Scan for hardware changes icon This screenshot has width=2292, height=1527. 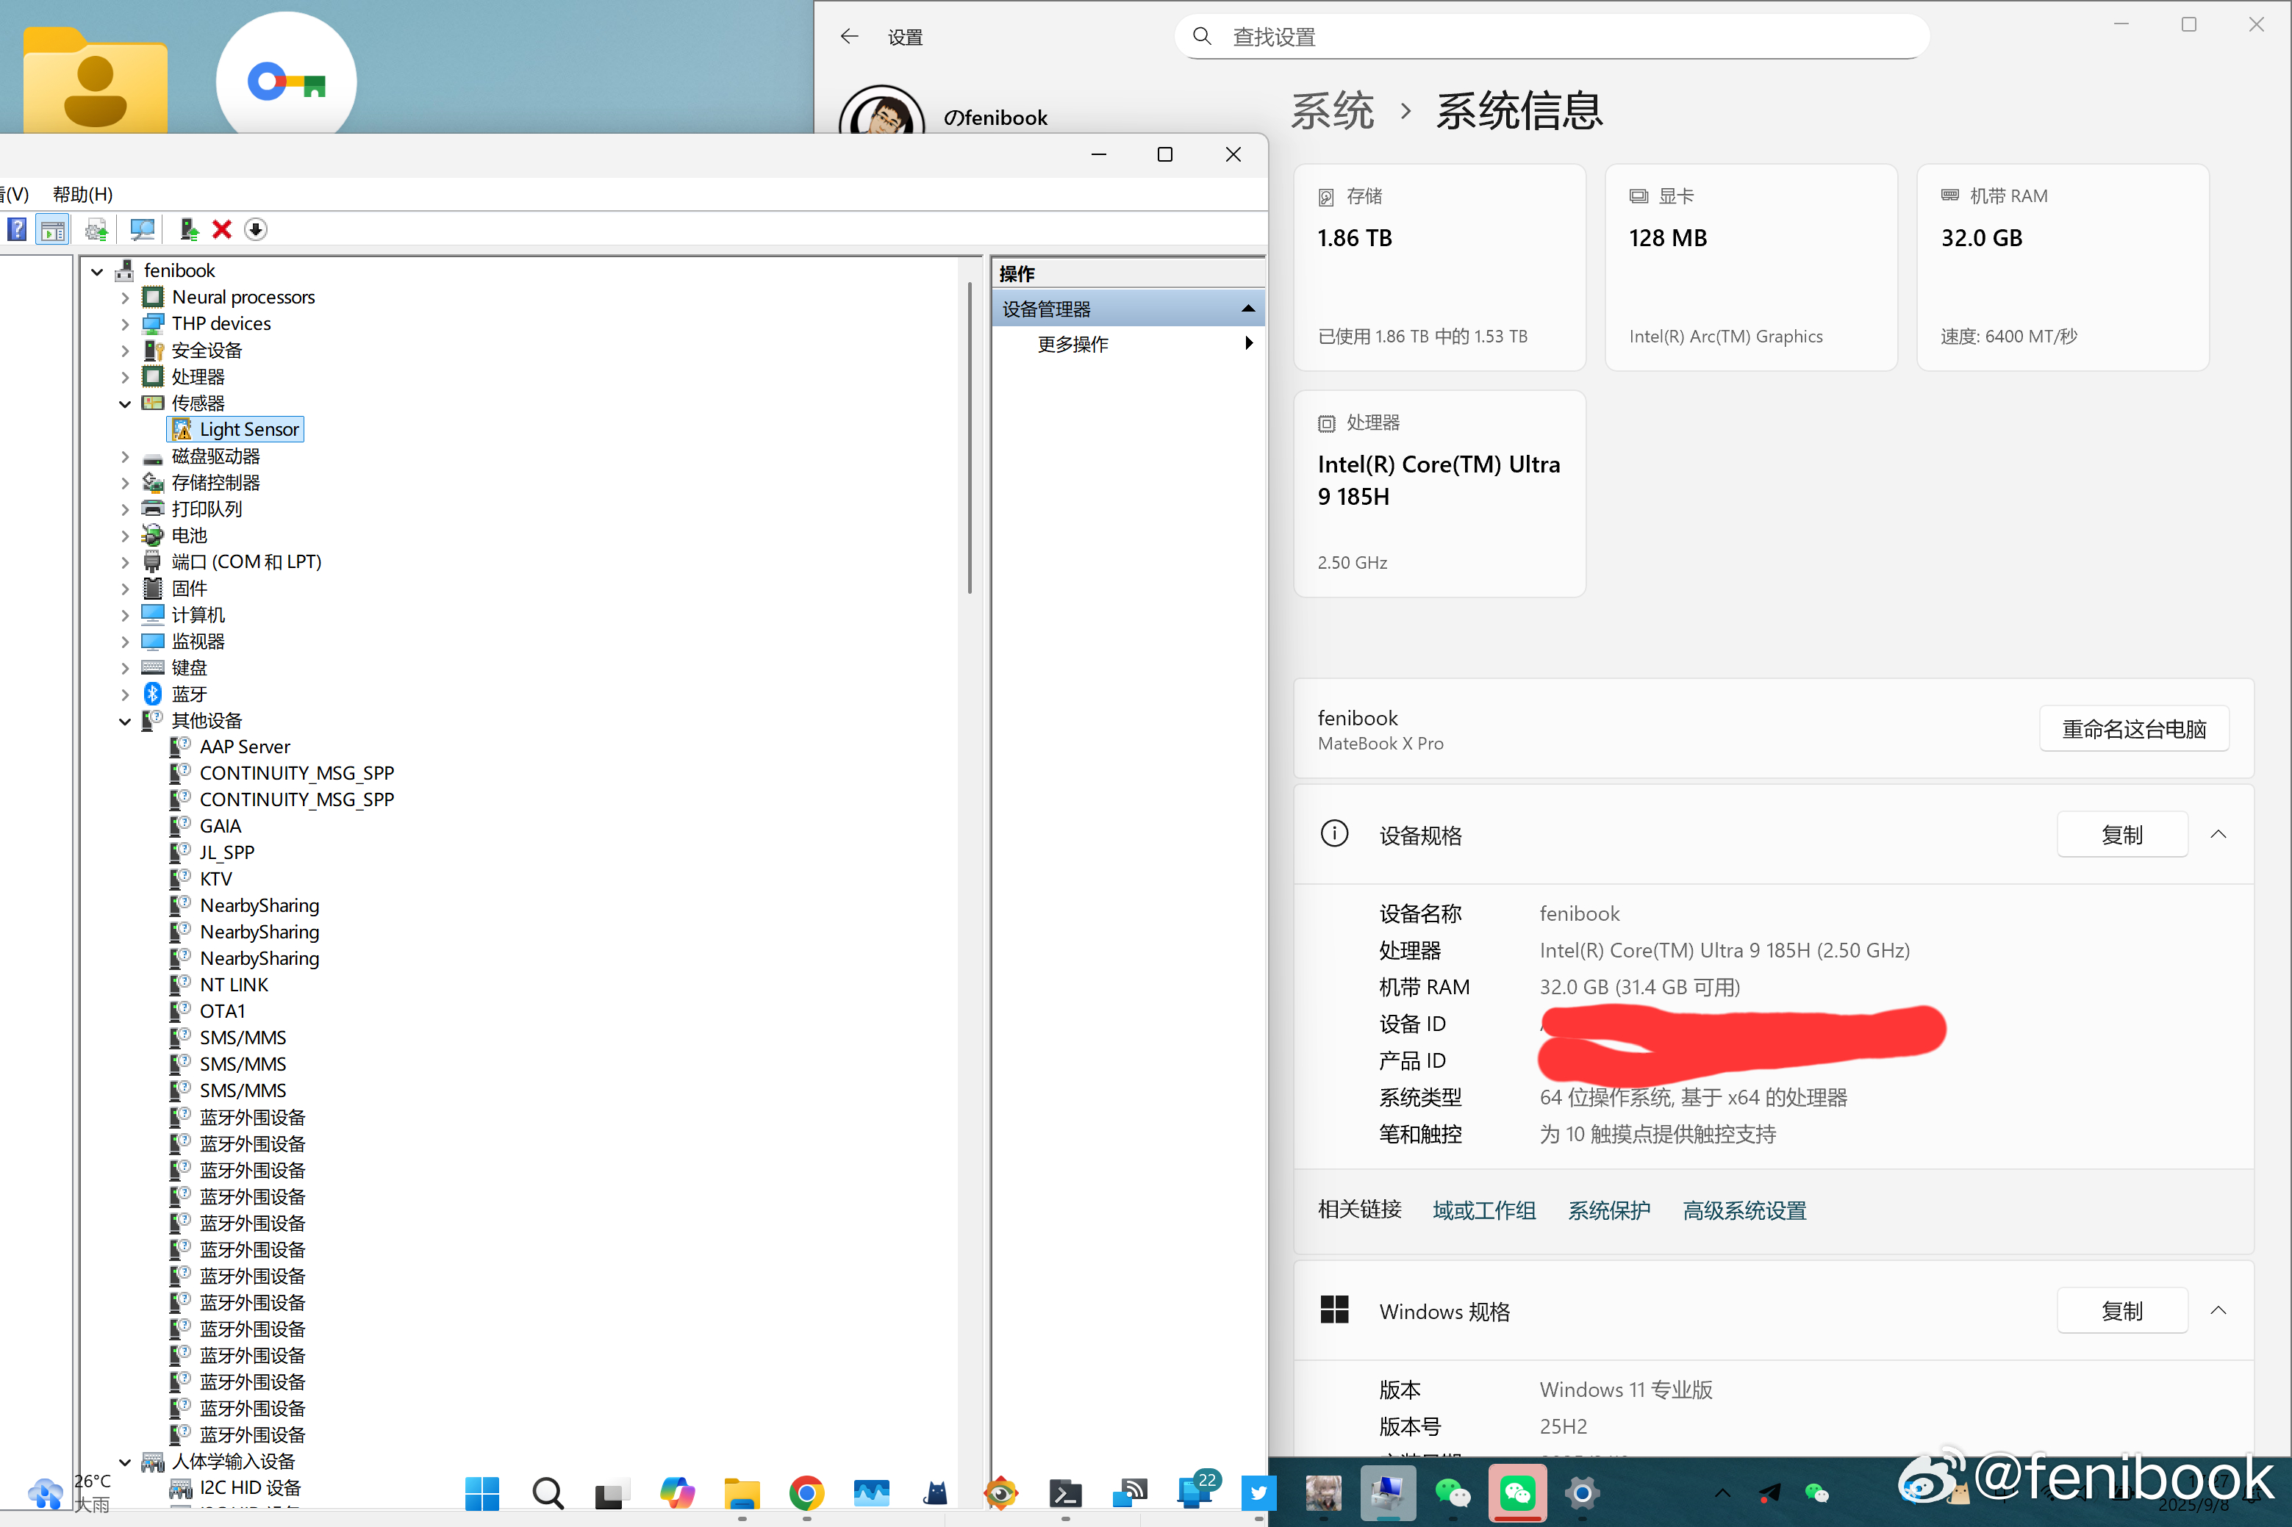click(x=142, y=230)
